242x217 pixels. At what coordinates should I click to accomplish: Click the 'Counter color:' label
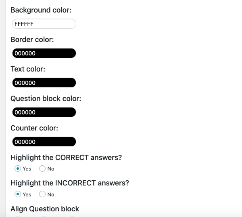click(34, 128)
